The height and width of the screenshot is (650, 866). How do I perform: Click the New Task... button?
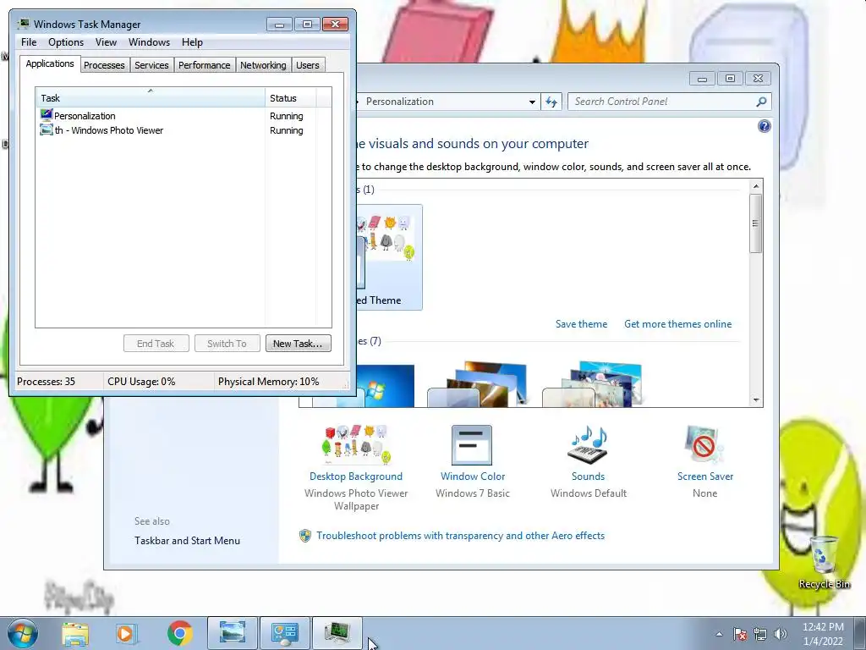298,344
